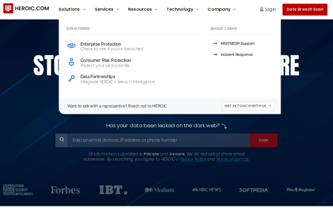Click the magnifier icon in search bar
Image resolution: width=333 pixels, height=222 pixels.
[x=62, y=140]
